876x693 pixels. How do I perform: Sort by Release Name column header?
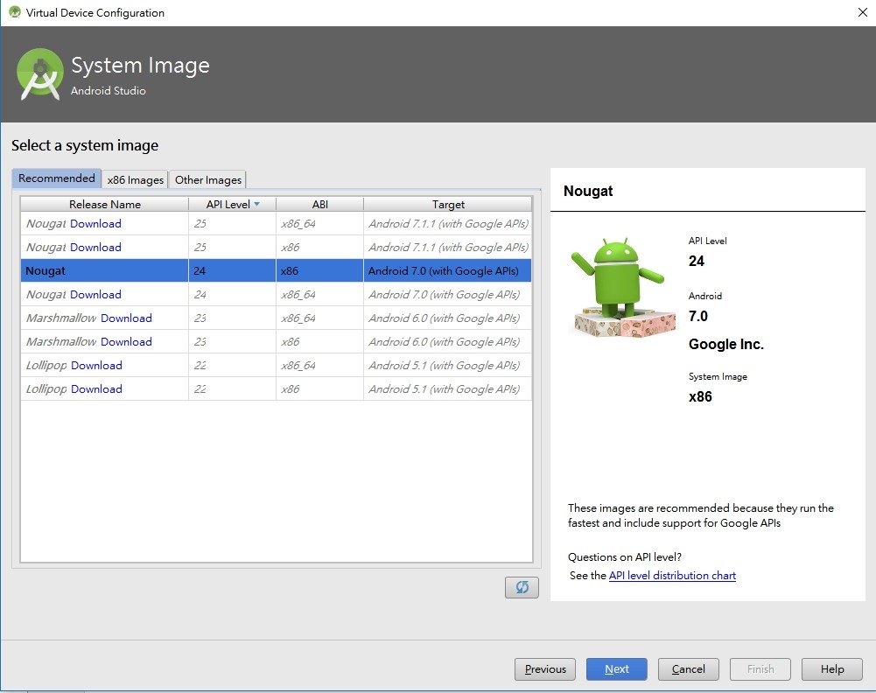click(104, 205)
